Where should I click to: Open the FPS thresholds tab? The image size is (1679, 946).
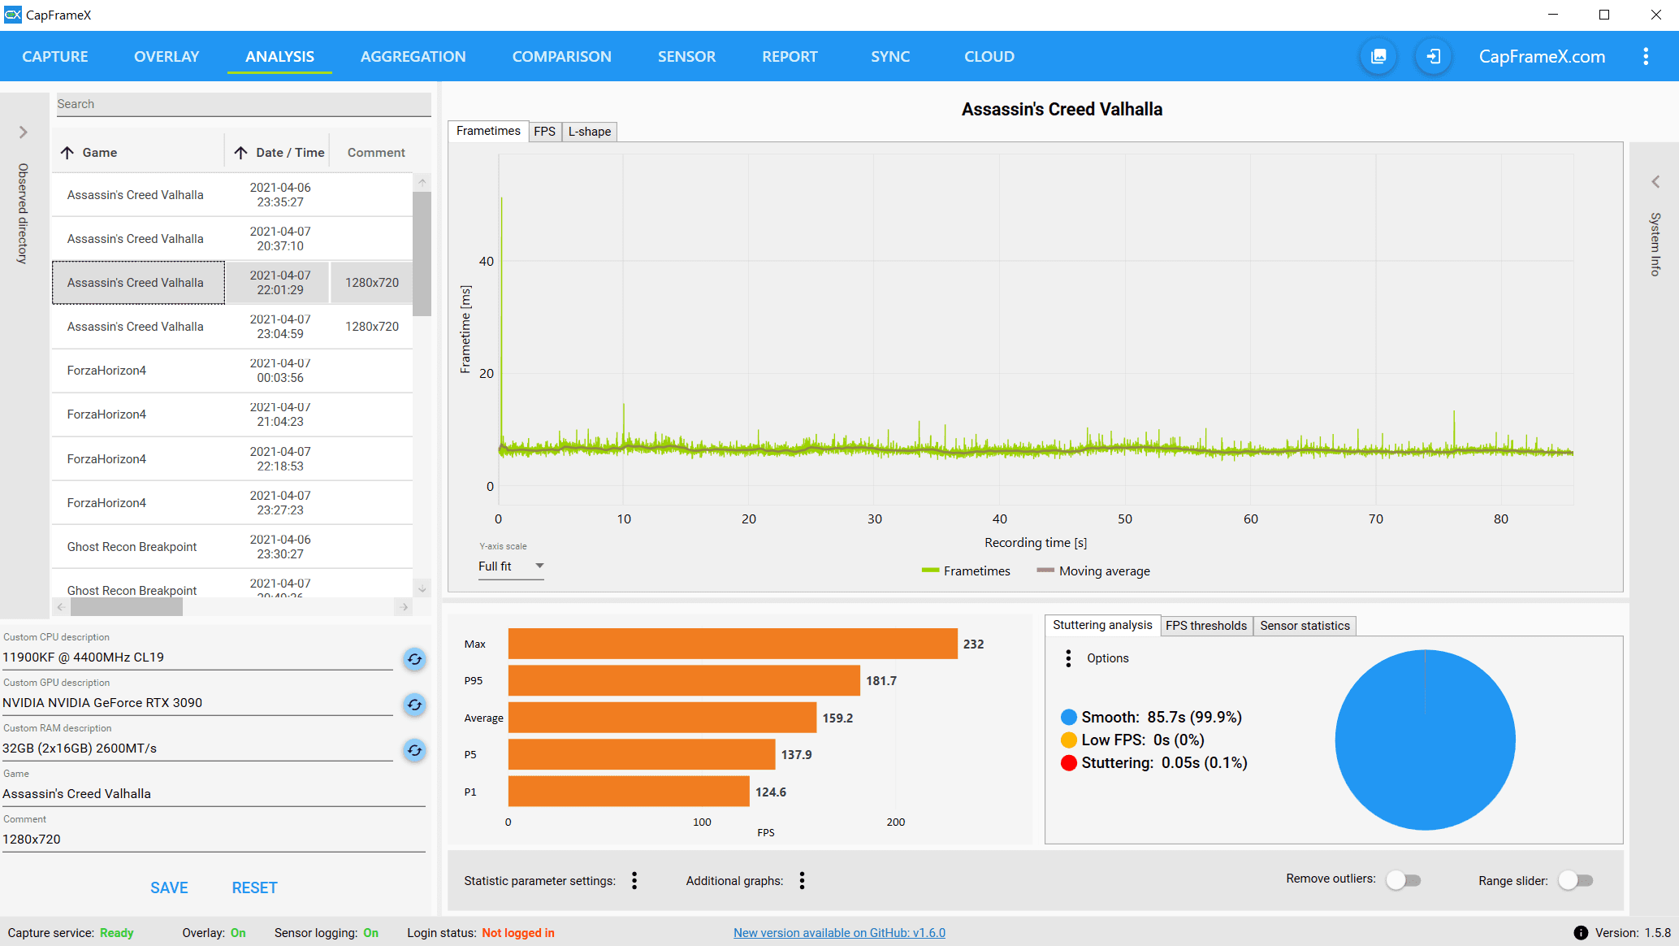[x=1205, y=626]
